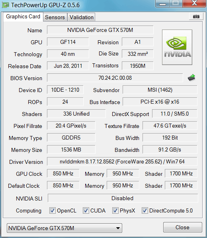Minimize the GPU-Z window
The width and height of the screenshot is (207, 238).
162,4
